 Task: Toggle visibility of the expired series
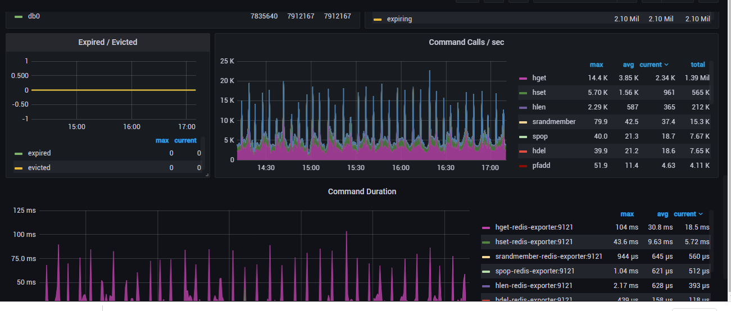[39, 153]
